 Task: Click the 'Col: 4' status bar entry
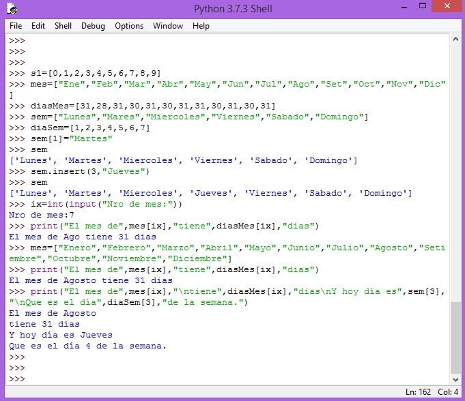(x=448, y=392)
